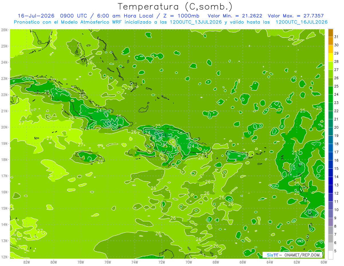Select color scale label 14

336,177
